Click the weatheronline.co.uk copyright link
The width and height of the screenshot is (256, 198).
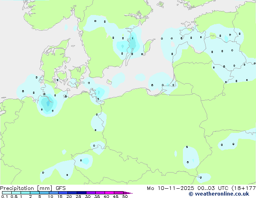tap(219, 194)
